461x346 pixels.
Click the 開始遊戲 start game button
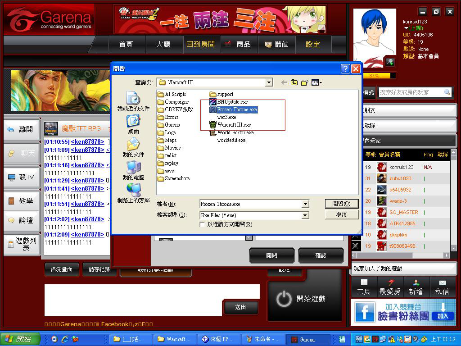305,300
